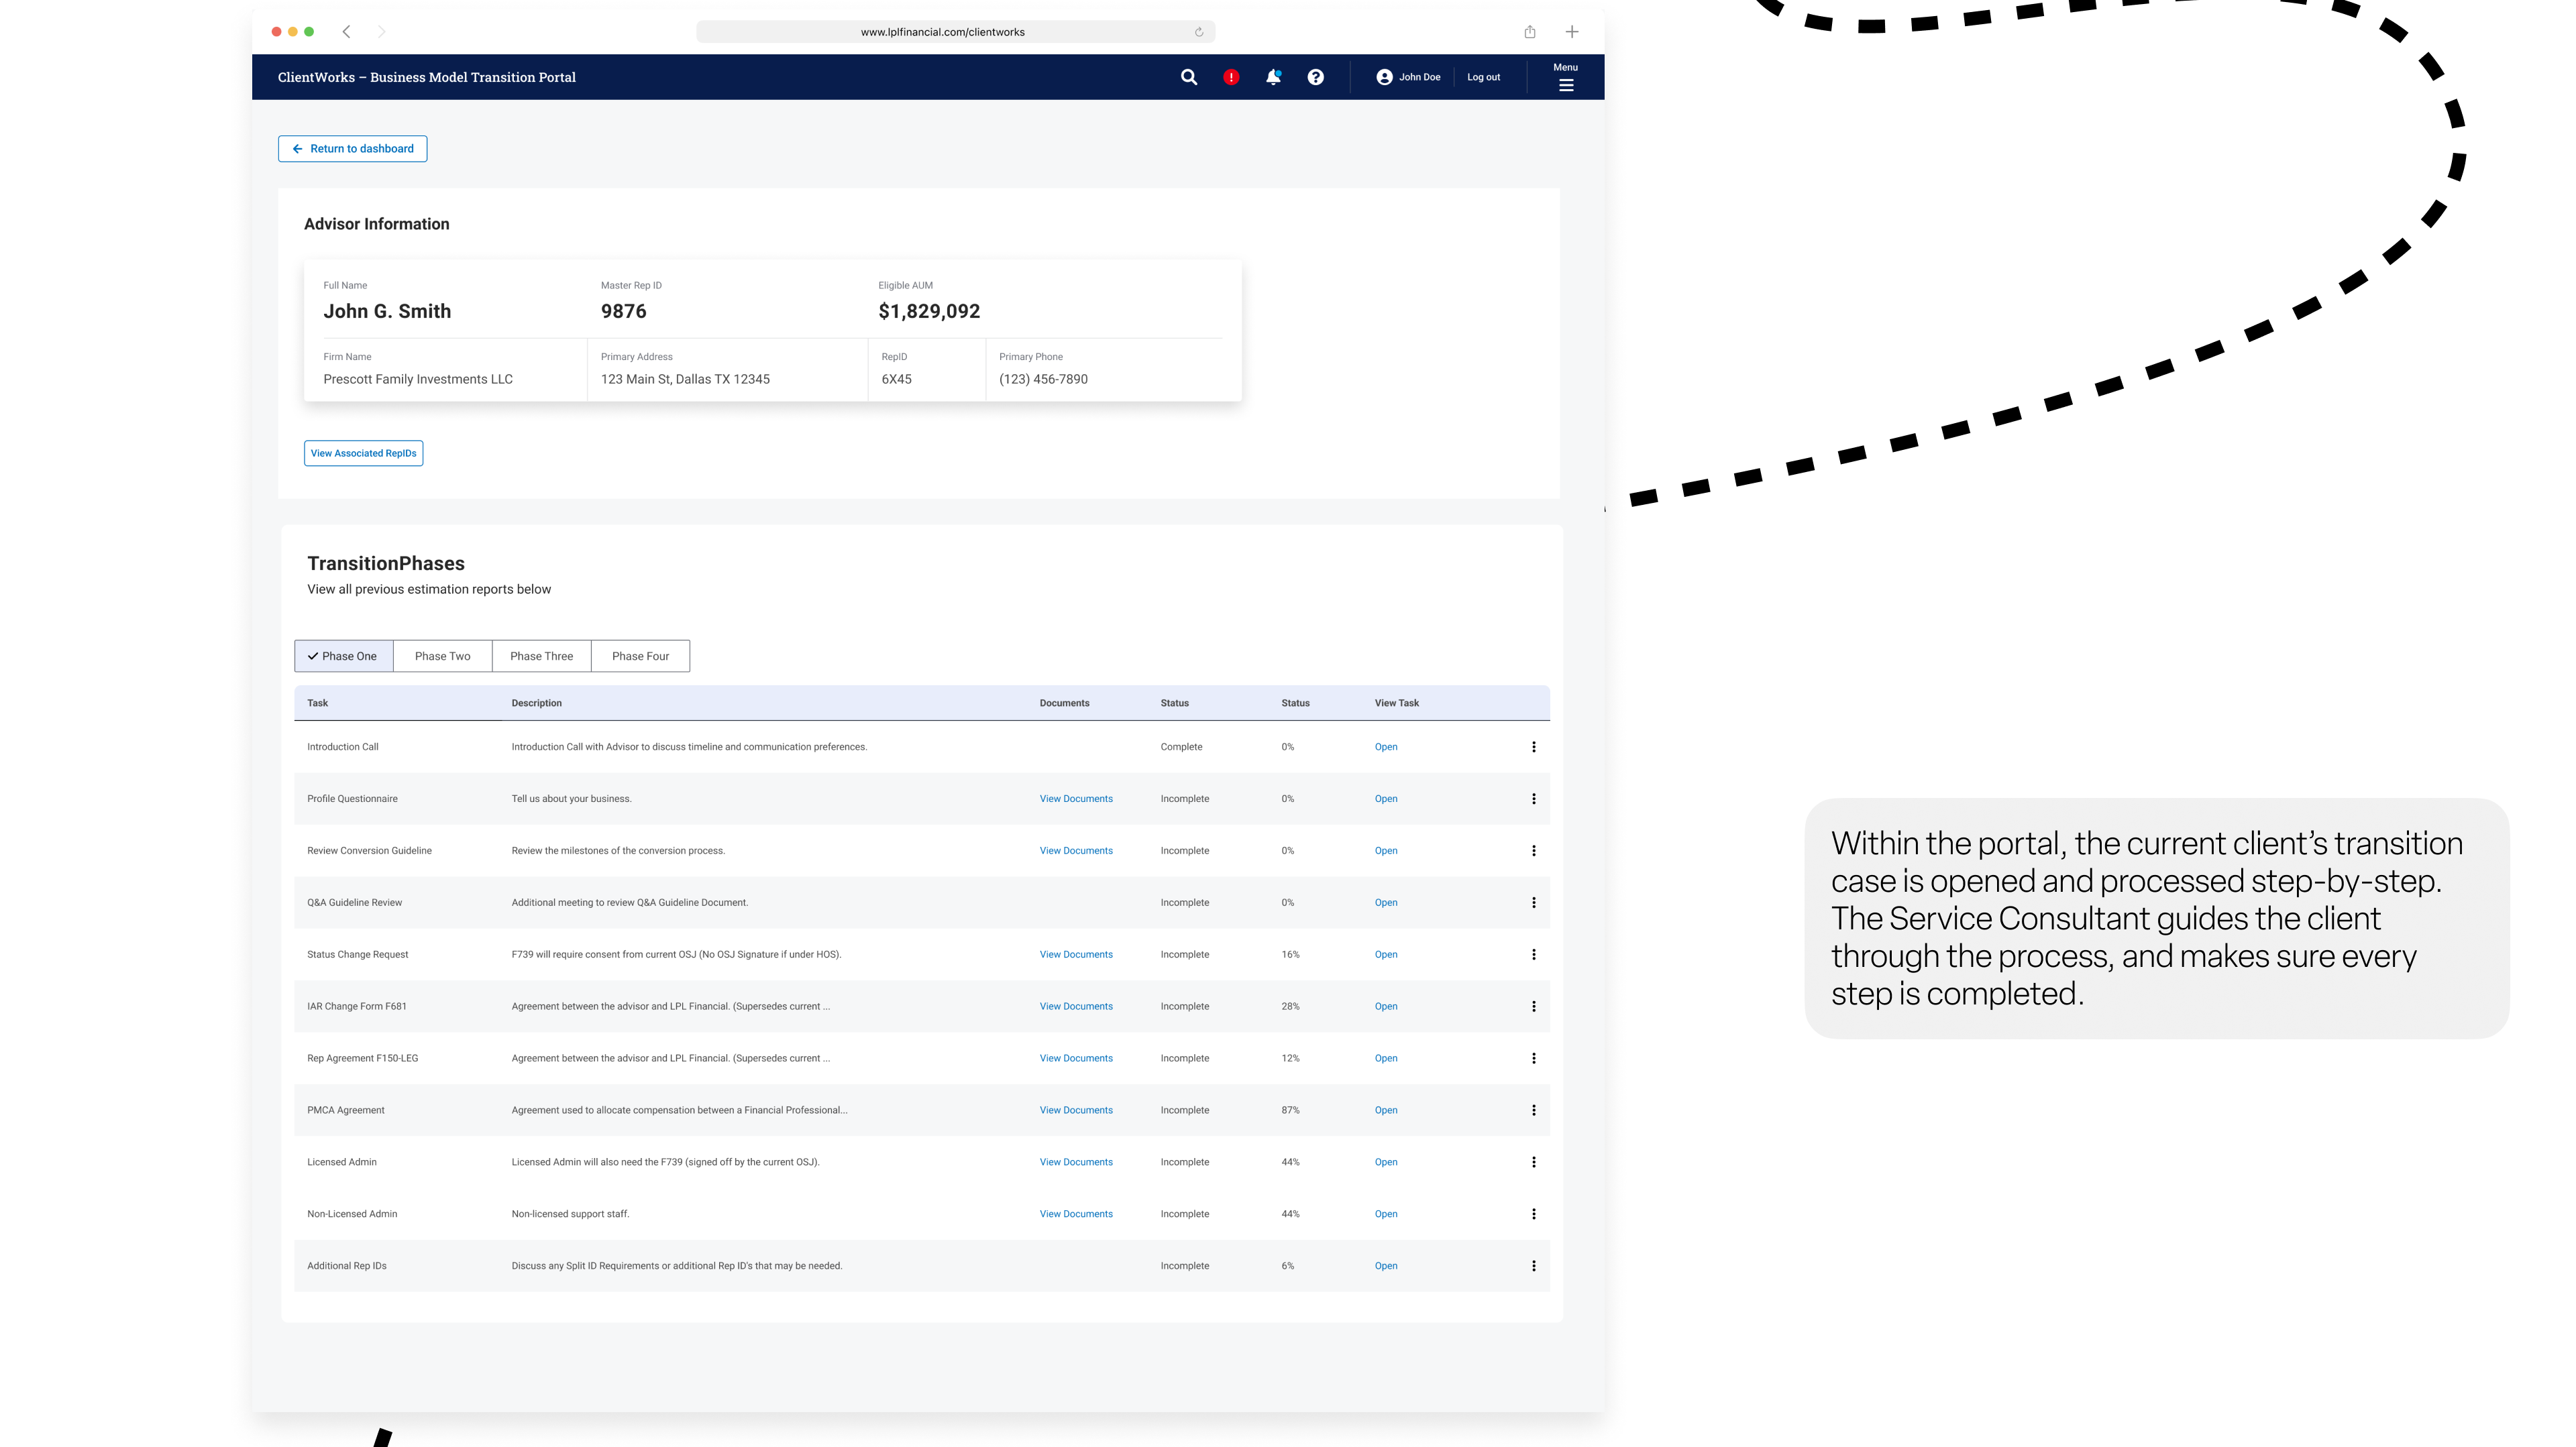This screenshot has height=1447, width=2576.
Task: Open the notifications bell
Action: [1273, 77]
